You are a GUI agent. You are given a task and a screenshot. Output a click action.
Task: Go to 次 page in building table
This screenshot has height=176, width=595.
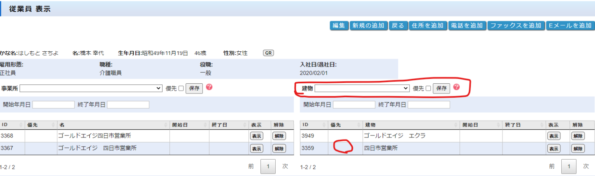tap(587, 166)
